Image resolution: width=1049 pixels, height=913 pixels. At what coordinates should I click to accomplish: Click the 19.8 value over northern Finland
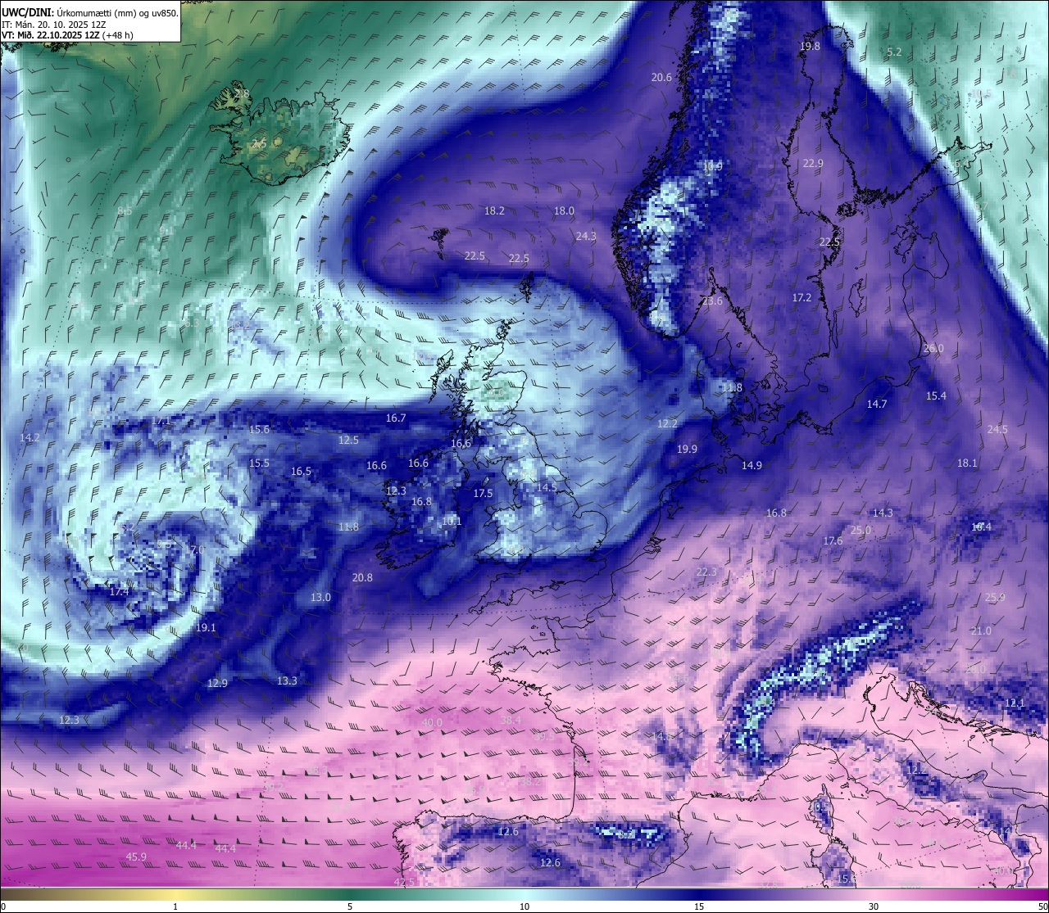coord(810,46)
